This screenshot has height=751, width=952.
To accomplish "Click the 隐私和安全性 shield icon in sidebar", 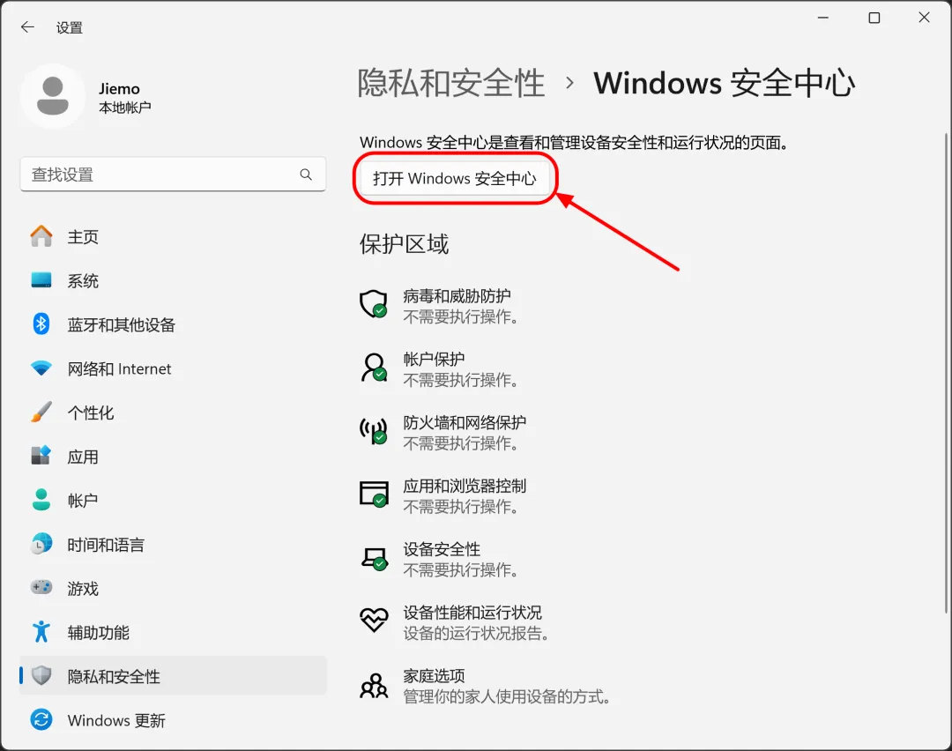I will (x=41, y=675).
